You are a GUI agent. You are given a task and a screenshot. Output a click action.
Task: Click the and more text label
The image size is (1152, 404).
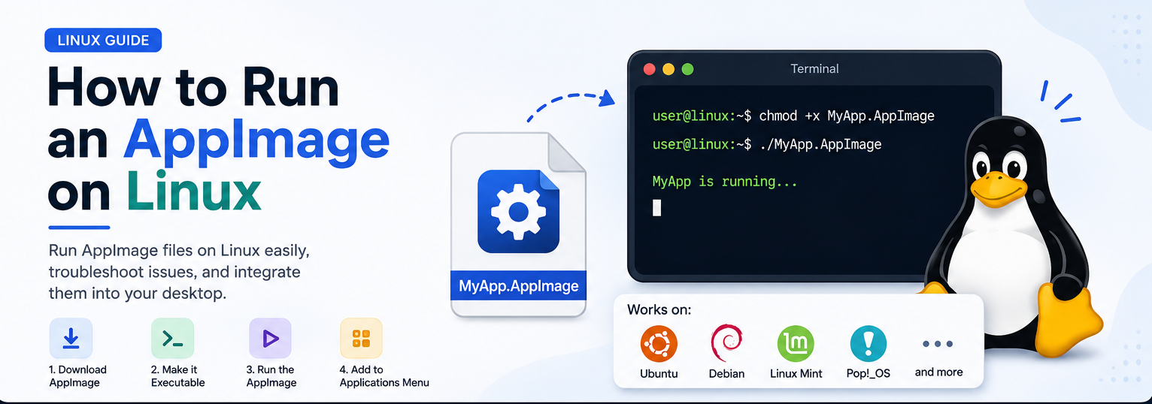tap(938, 372)
